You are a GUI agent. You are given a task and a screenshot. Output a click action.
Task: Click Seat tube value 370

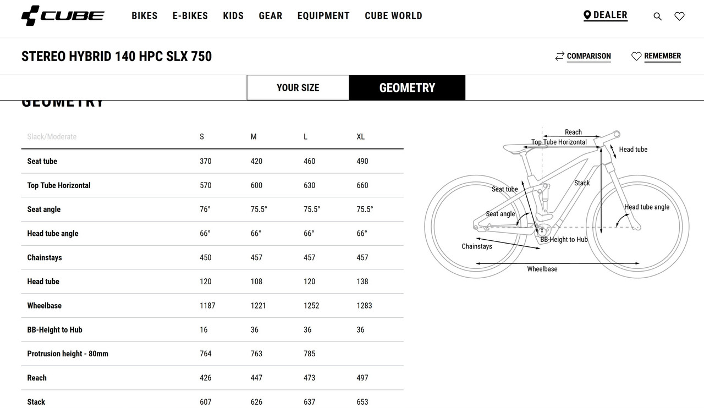pos(206,161)
